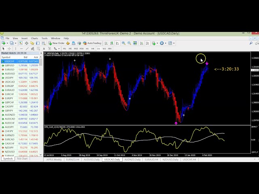Image resolution: width=259 pixels, height=194 pixels.
Task: Open the Charts menu
Action: pos(34,38)
